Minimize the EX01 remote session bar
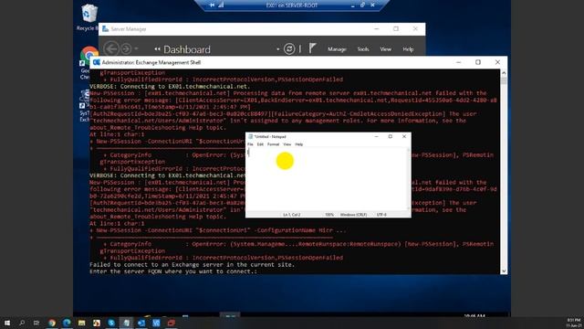The height and width of the screenshot is (329, 584). [x=353, y=5]
